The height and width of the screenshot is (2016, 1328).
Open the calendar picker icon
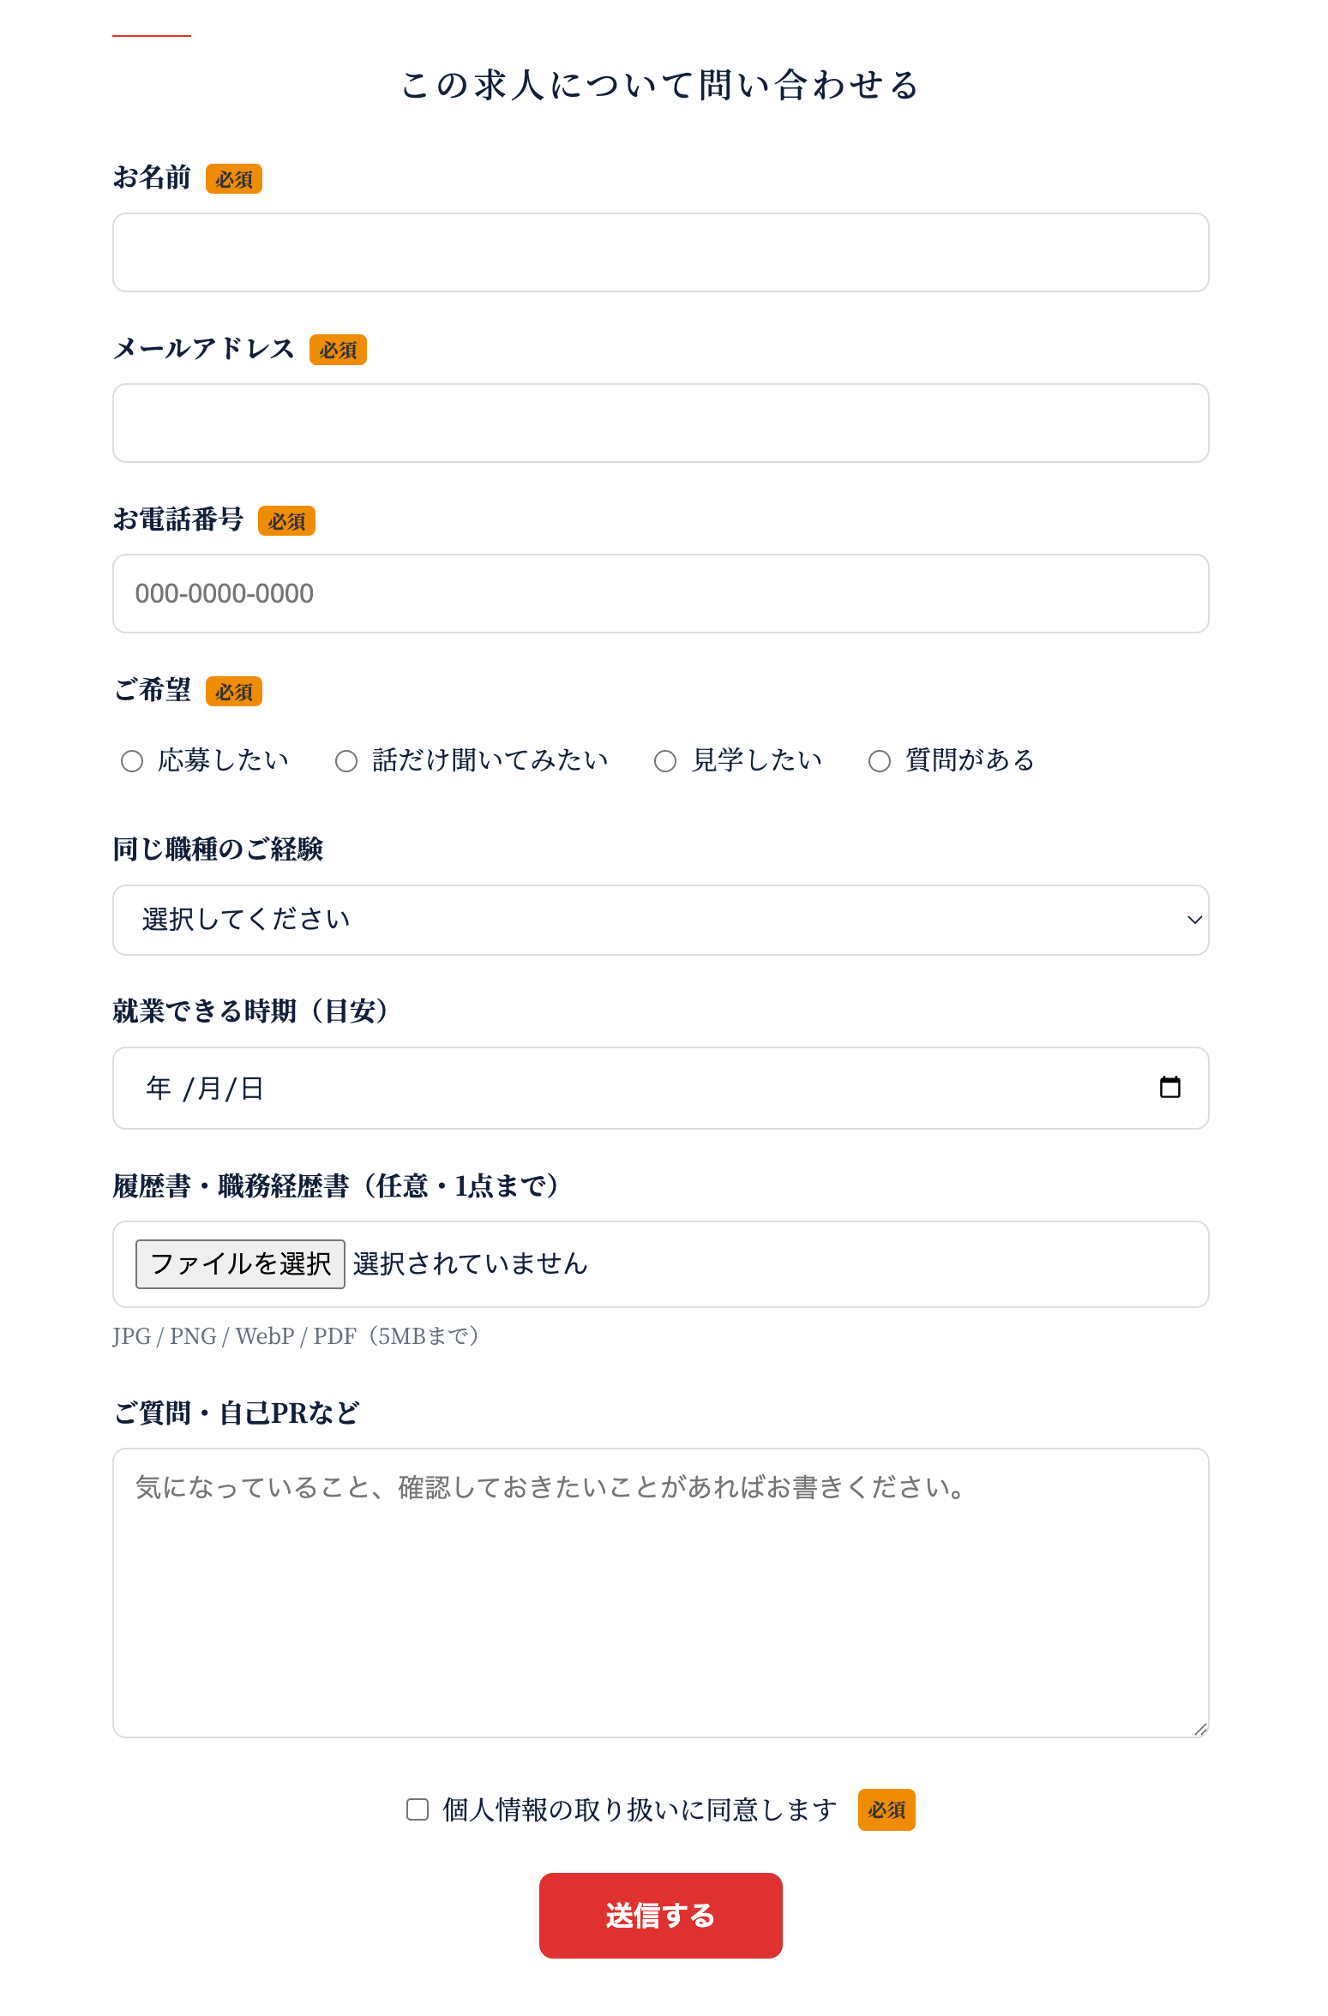(1169, 1087)
